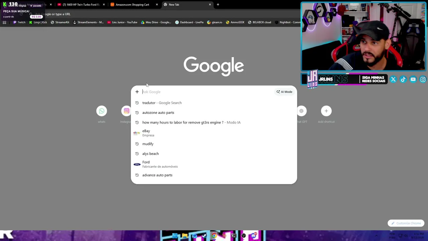Click the streamer webcam overlay
Viewport: 428px width, 241px height.
pyautogui.click(x=363, y=36)
